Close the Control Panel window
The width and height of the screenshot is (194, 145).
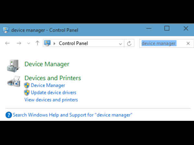(x=186, y=28)
